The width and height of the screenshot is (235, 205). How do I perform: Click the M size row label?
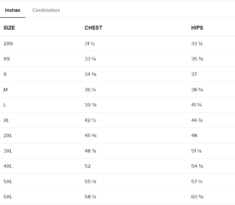6,90
